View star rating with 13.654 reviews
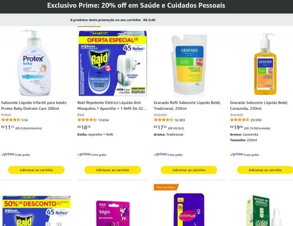This screenshot has height=226, width=293. (87, 120)
